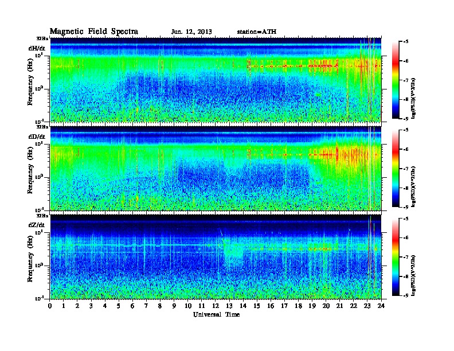Screen dimensions: 454x351
Task: Click the '-5' value on dH/dt colorbar
Action: [406, 42]
